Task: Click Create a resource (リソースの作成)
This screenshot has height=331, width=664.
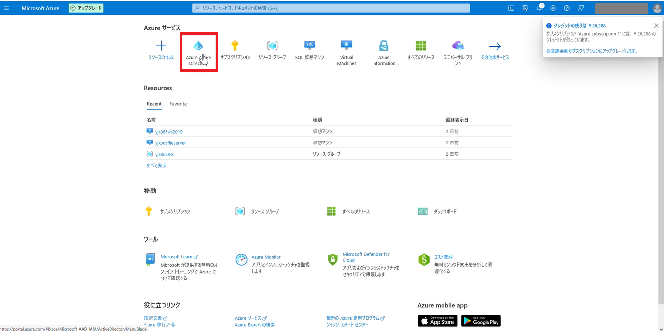Action: 161,50
